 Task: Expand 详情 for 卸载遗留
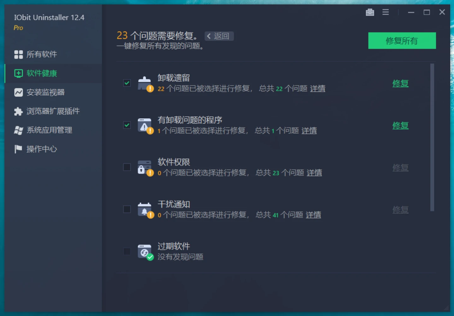point(317,89)
